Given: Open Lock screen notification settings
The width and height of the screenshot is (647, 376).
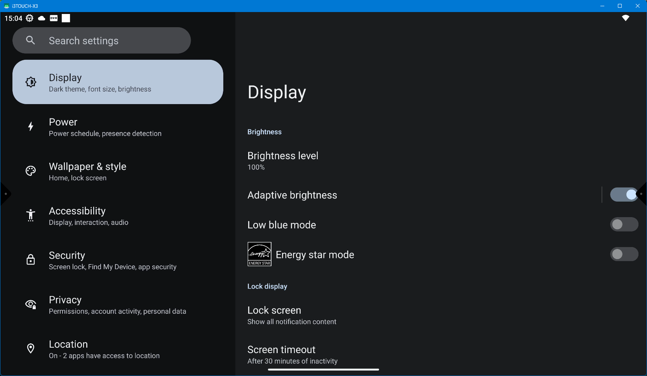Looking at the screenshot, I should pos(292,315).
